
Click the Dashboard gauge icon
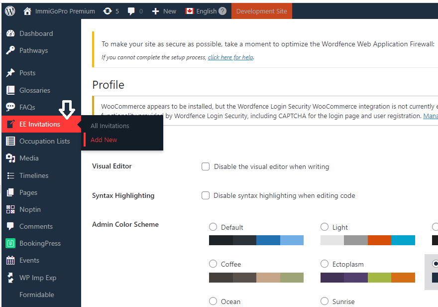coord(10,33)
